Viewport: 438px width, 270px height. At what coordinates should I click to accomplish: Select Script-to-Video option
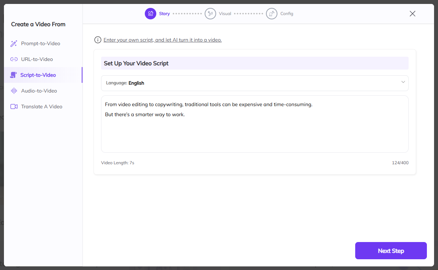click(43, 75)
